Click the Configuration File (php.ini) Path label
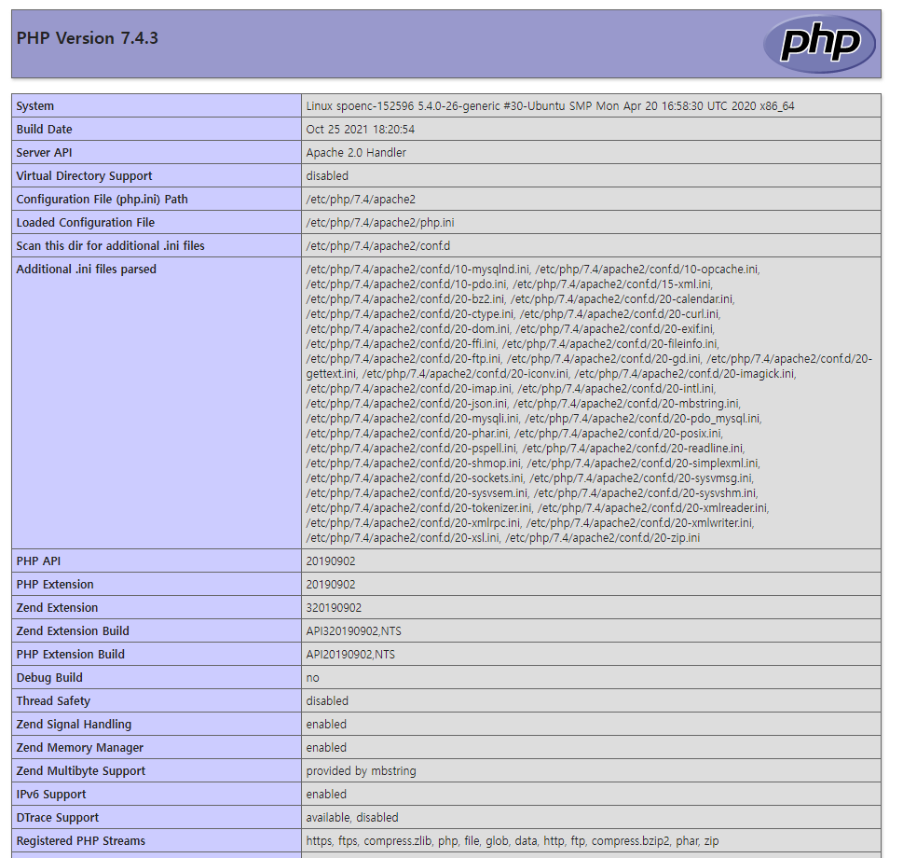The width and height of the screenshot is (903, 858). (x=102, y=200)
